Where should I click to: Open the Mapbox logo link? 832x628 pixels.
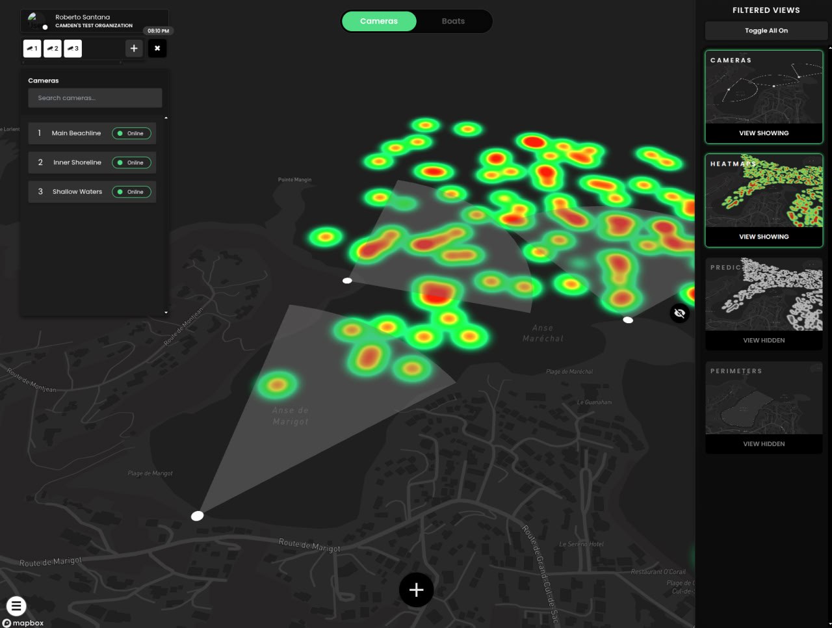click(23, 623)
